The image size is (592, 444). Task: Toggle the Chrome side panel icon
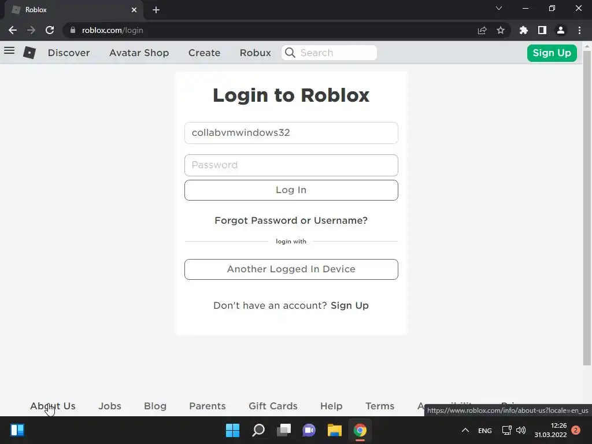[x=542, y=30]
